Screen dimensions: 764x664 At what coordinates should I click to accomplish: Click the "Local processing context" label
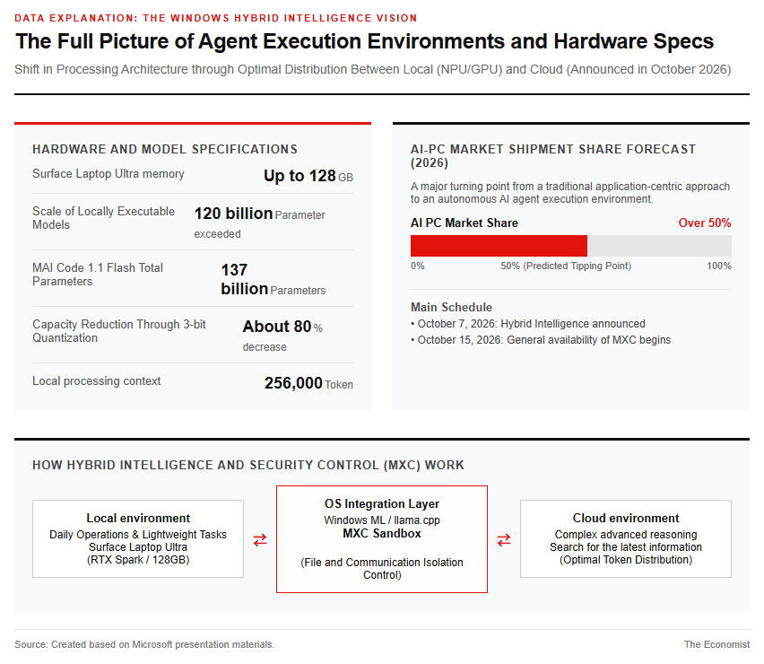[97, 381]
